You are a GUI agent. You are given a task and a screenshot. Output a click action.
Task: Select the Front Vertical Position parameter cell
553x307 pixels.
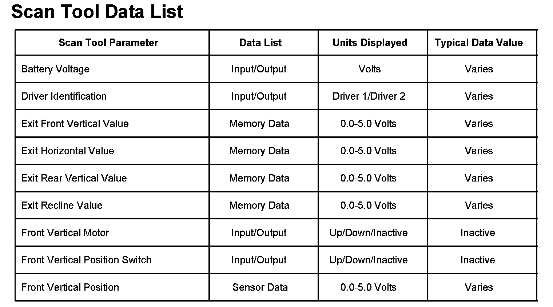[70, 287]
